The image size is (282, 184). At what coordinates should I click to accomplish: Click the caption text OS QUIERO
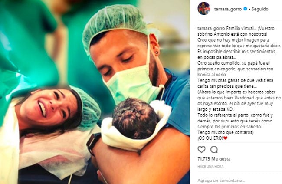click(210, 138)
